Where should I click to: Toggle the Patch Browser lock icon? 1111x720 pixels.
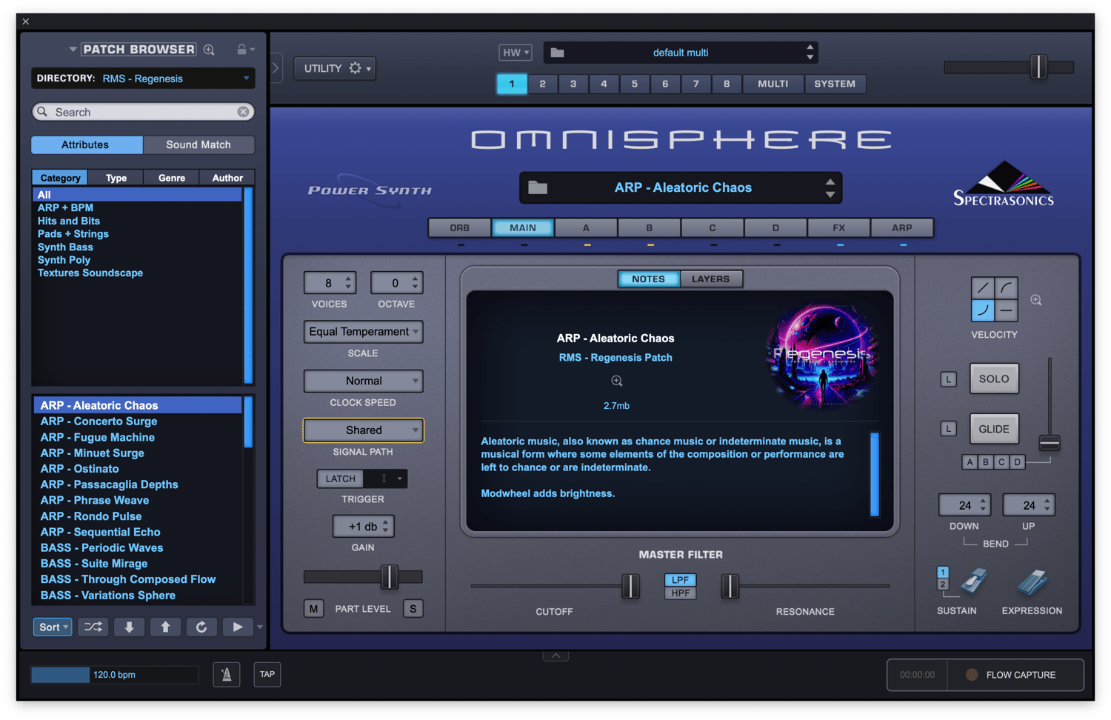click(241, 50)
